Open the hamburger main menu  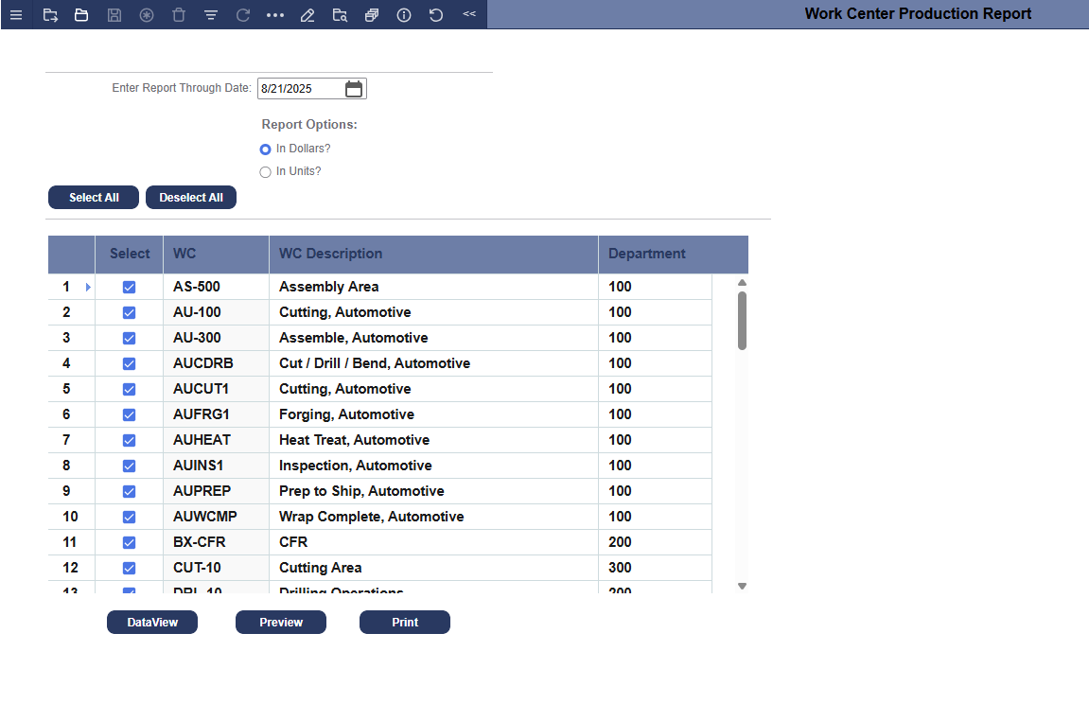[16, 15]
